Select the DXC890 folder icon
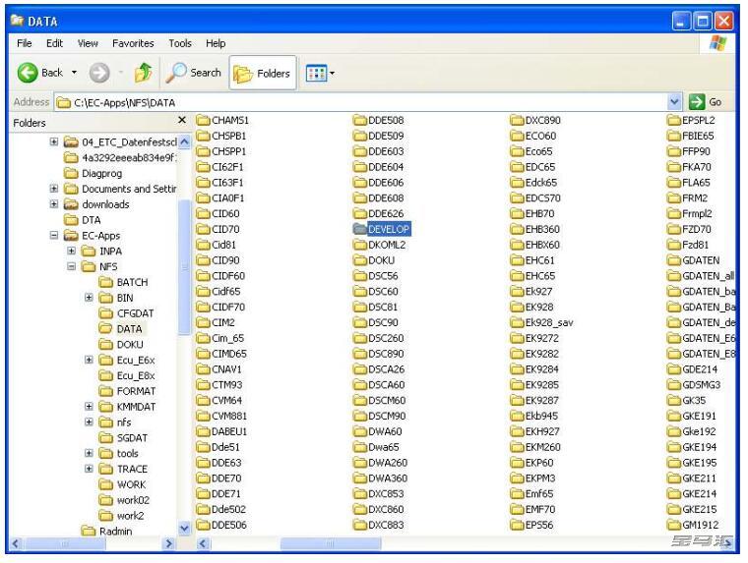748x563 pixels. [x=517, y=120]
